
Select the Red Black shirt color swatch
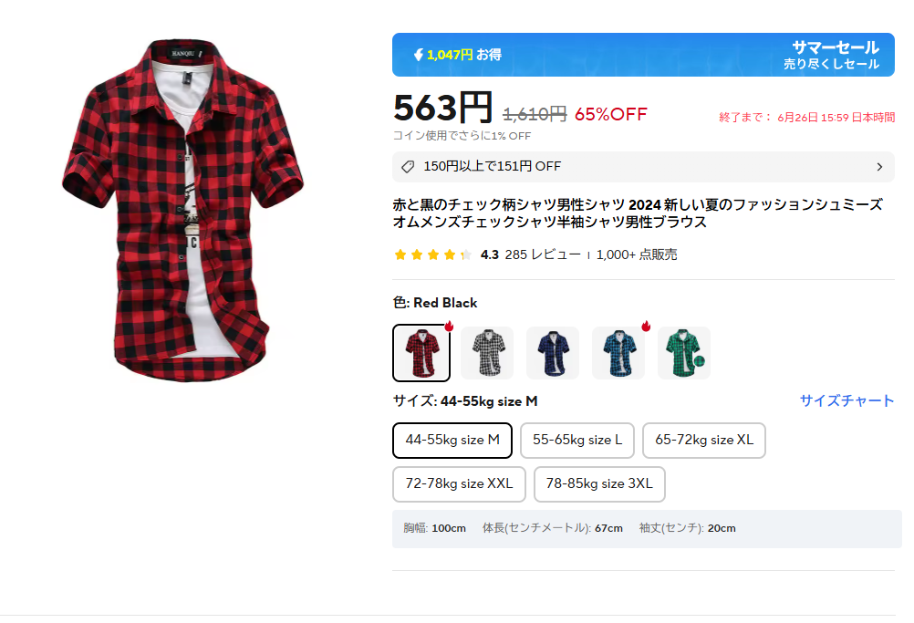click(421, 353)
